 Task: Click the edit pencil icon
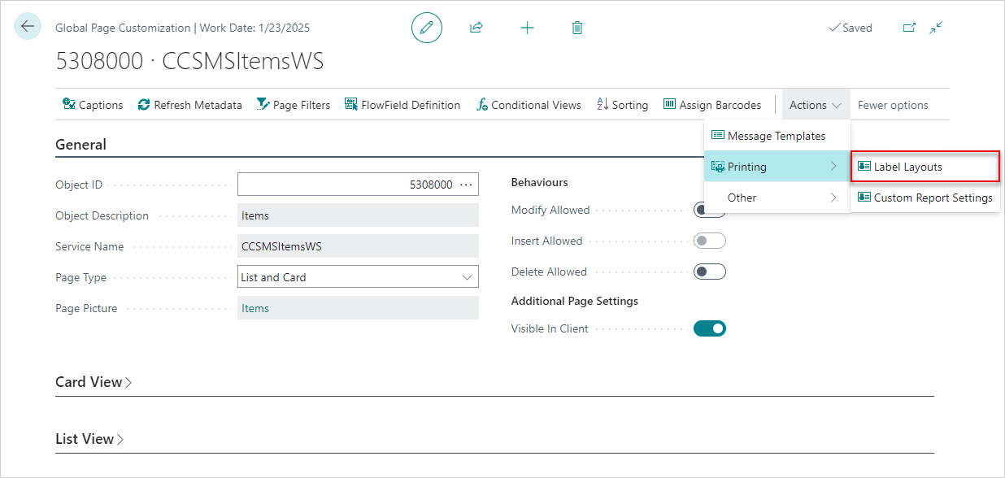click(x=426, y=27)
